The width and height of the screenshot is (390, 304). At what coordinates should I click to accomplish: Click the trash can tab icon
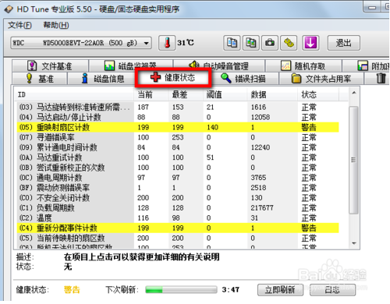tap(381, 78)
